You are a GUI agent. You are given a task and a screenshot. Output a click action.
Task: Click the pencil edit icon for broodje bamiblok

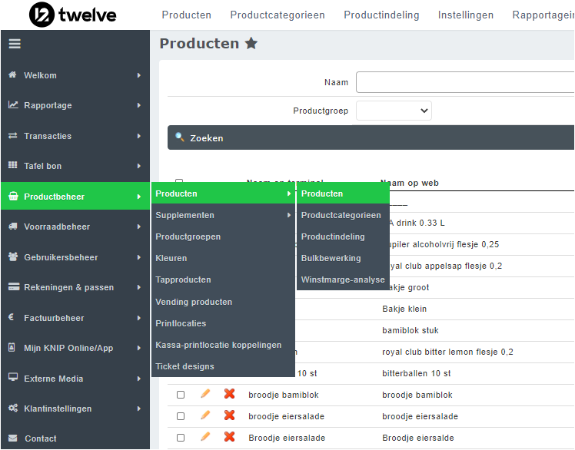coord(205,394)
